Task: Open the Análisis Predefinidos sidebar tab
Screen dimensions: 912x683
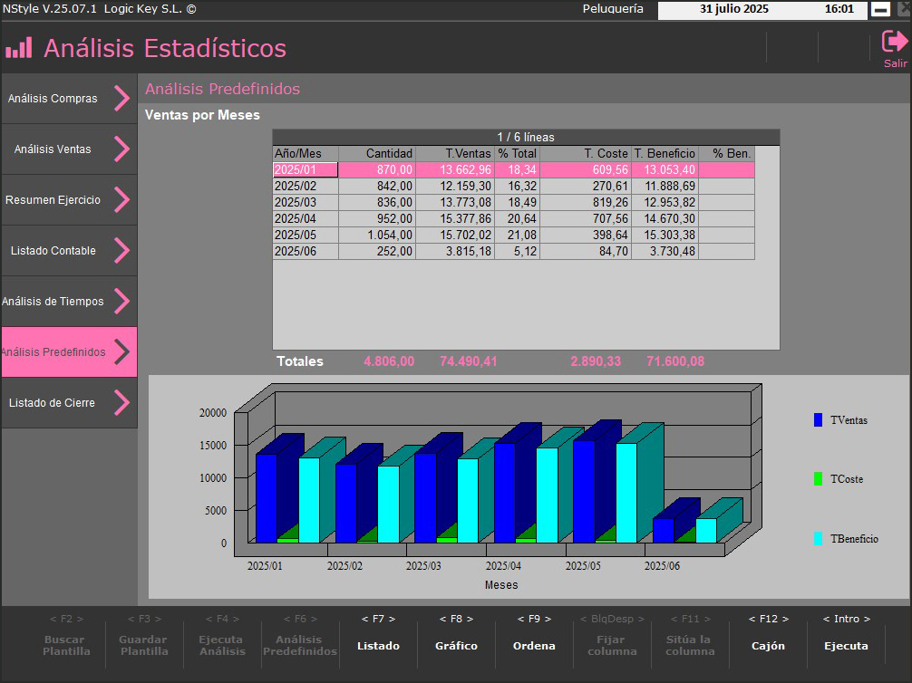Action: click(54, 352)
